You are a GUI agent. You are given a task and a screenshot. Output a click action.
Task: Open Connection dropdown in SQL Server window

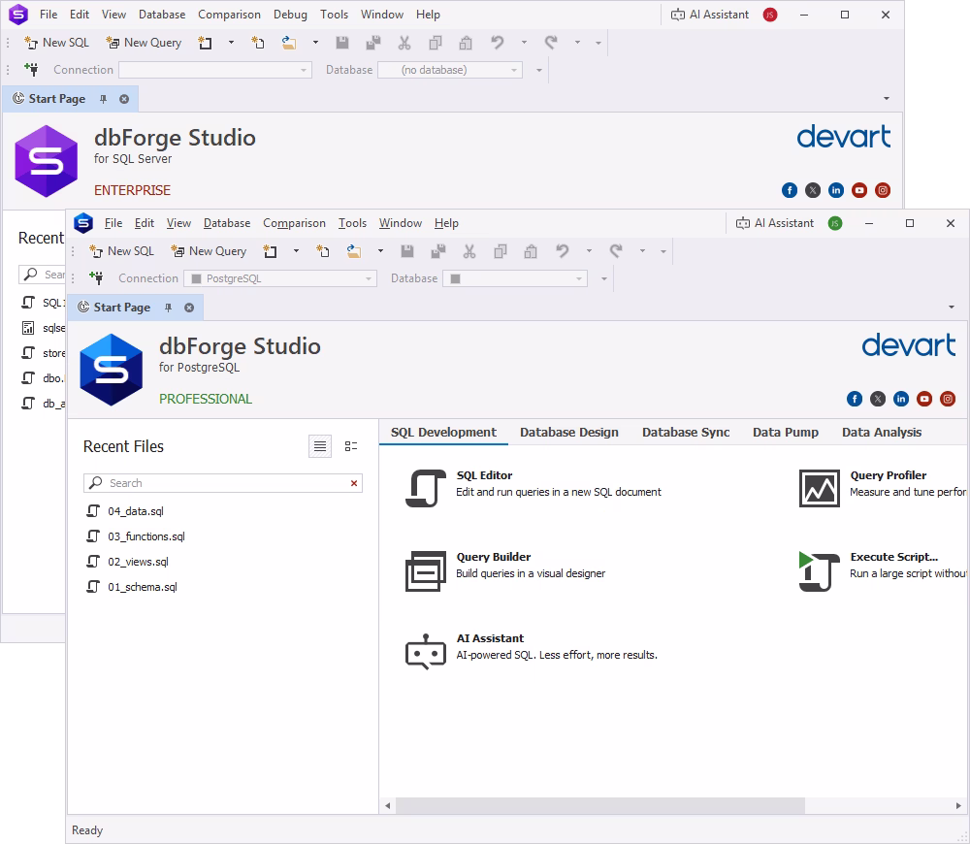(215, 70)
